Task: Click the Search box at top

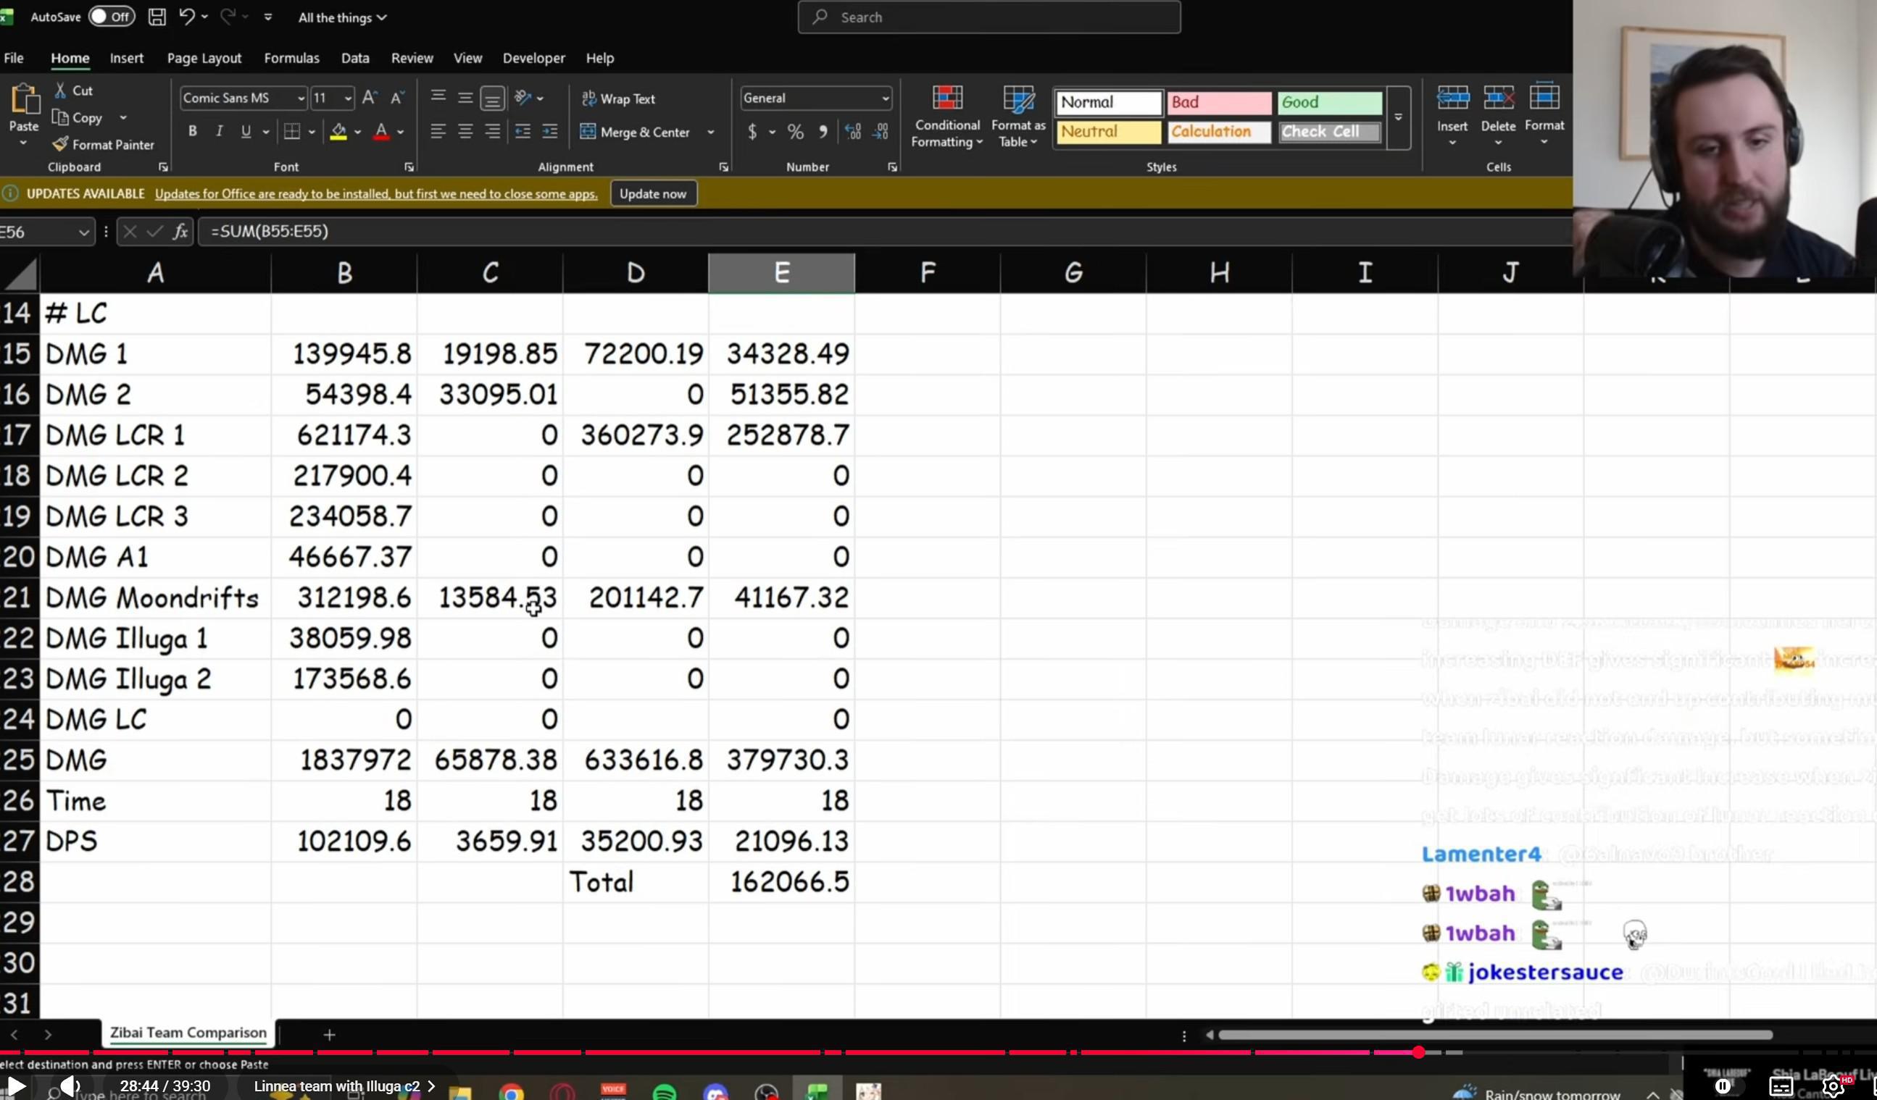Action: [989, 17]
